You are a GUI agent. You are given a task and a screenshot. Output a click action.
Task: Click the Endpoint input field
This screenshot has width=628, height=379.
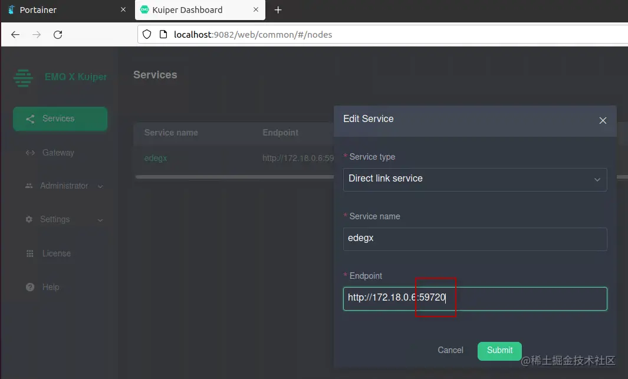click(475, 299)
